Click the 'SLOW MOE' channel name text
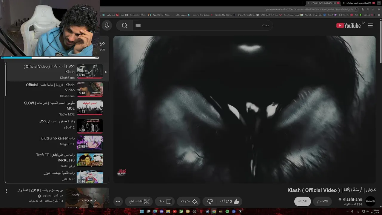 pyautogui.click(x=67, y=114)
